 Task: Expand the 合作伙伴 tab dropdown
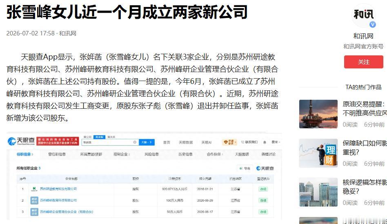[215, 154]
